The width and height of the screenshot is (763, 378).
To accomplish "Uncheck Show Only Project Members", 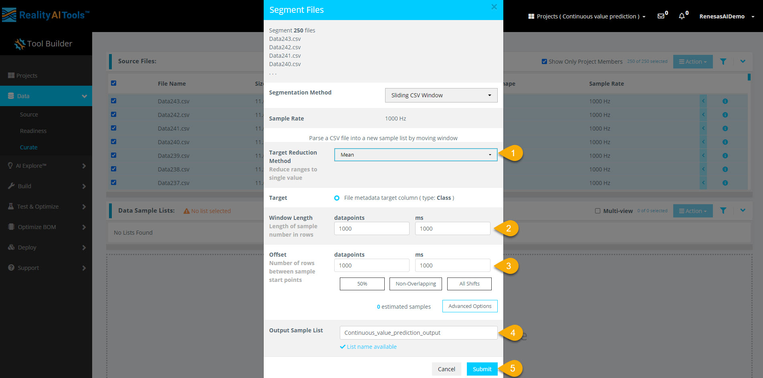I will [544, 61].
